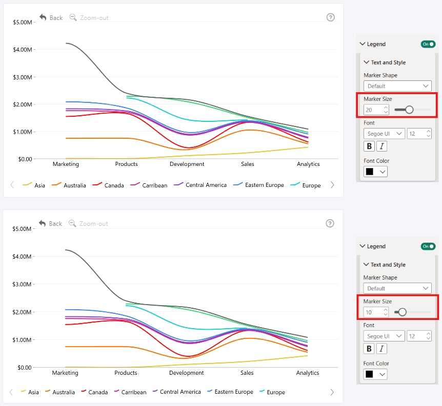This screenshot has height=406, width=442.
Task: Go to previous legend page in the bottom chart
Action: 11,392
